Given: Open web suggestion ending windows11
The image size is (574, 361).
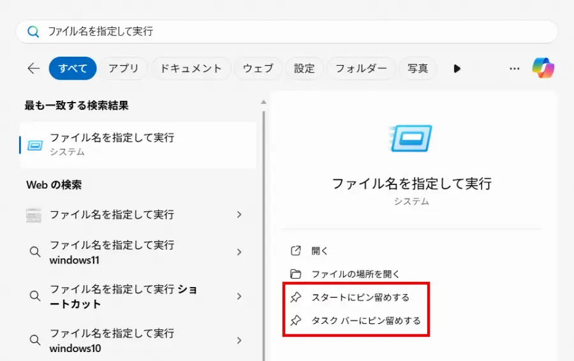Looking at the screenshot, I should 138,252.
